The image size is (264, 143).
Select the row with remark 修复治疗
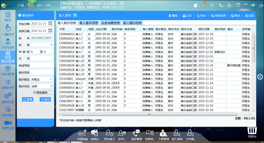click(x=155, y=52)
